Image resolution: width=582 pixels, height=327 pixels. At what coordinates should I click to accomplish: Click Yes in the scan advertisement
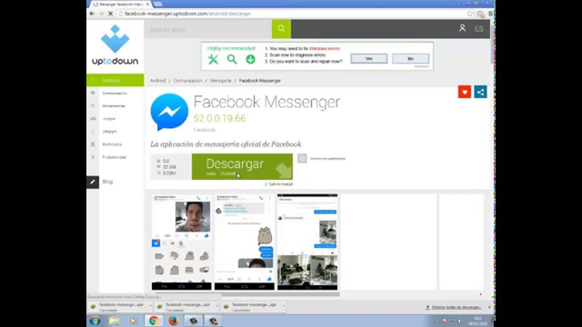click(369, 59)
